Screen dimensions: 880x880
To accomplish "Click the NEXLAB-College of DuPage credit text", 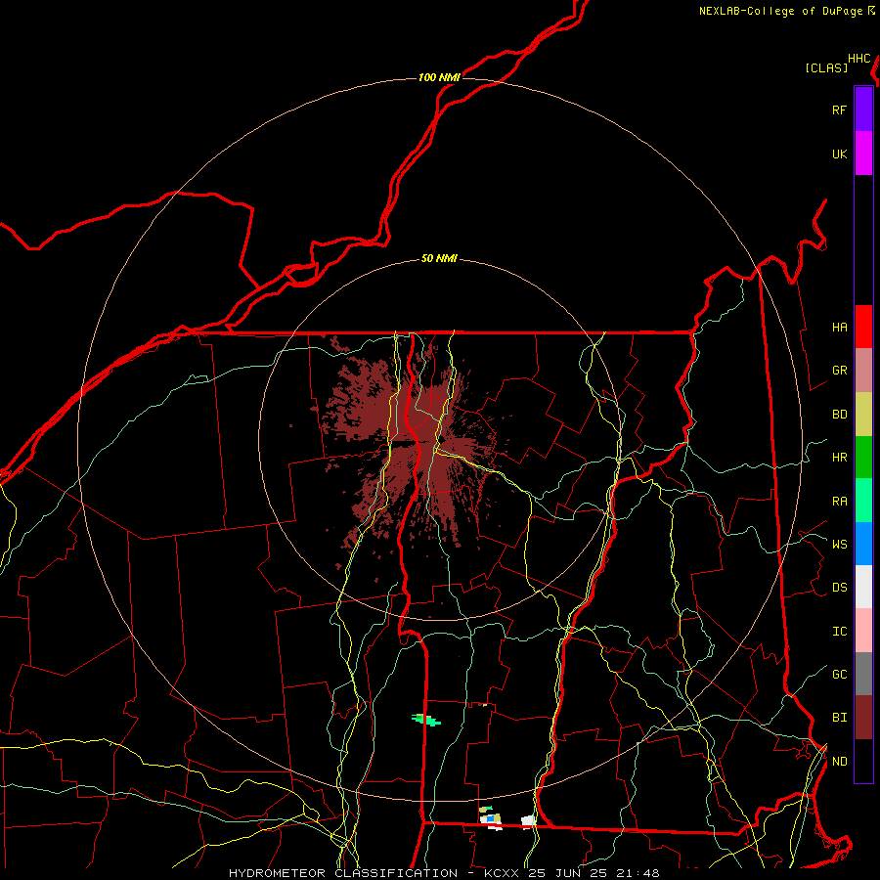I will (x=780, y=11).
